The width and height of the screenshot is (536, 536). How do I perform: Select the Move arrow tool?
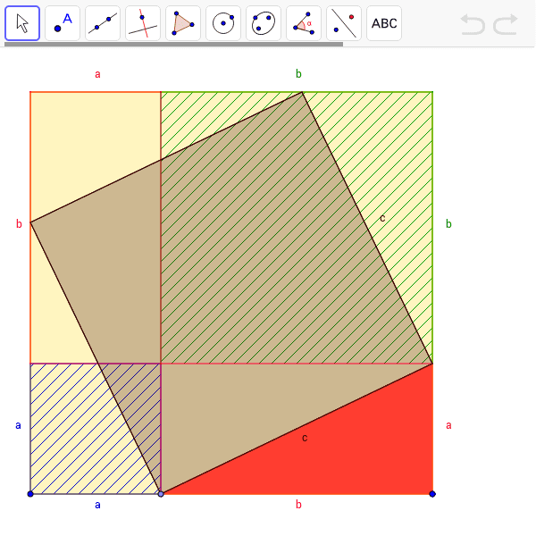coord(22,23)
